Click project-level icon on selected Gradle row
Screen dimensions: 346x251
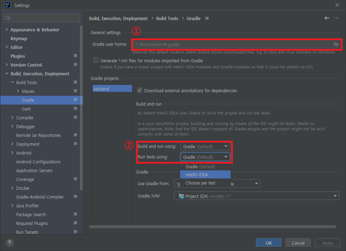(75, 100)
